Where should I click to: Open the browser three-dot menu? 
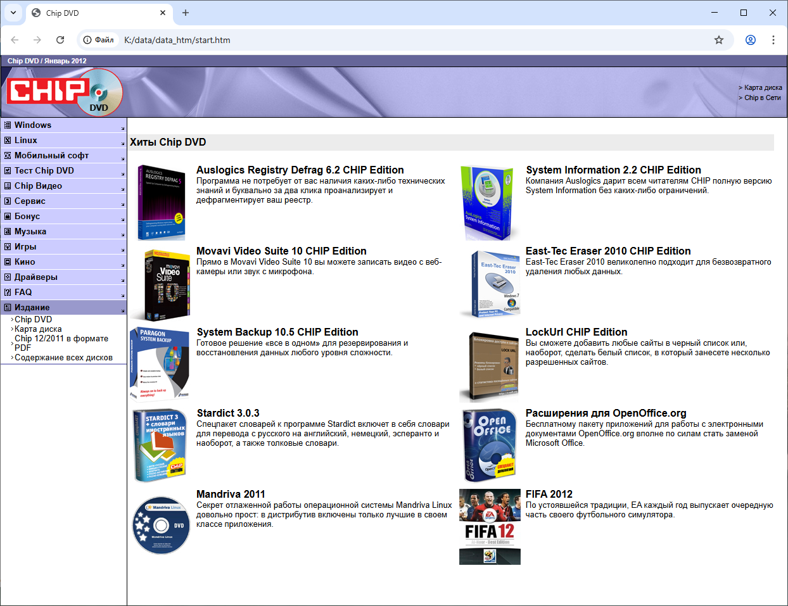[773, 40]
